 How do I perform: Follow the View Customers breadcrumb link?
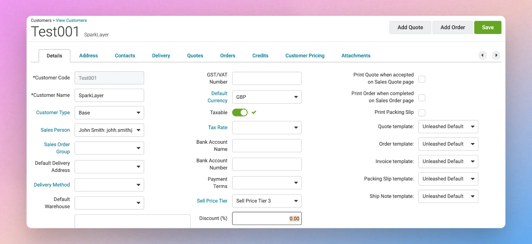point(71,20)
